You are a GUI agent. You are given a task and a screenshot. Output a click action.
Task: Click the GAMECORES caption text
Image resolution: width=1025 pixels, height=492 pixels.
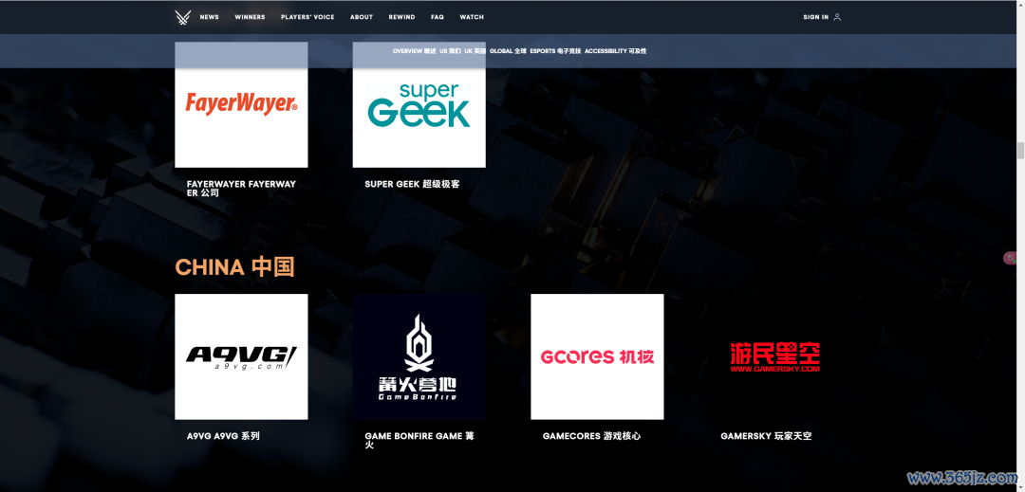591,436
